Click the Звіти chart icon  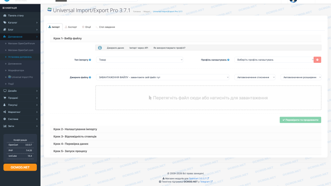(x=5, y=126)
